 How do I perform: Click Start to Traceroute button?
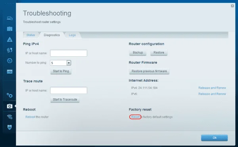65,99
